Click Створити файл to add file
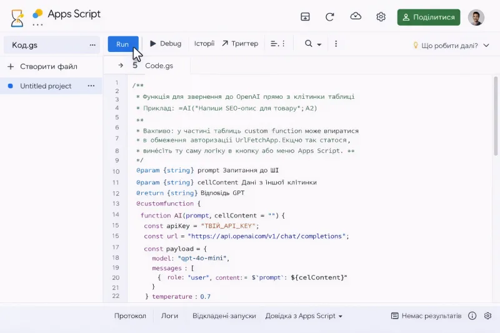The width and height of the screenshot is (500, 333). pyautogui.click(x=49, y=67)
